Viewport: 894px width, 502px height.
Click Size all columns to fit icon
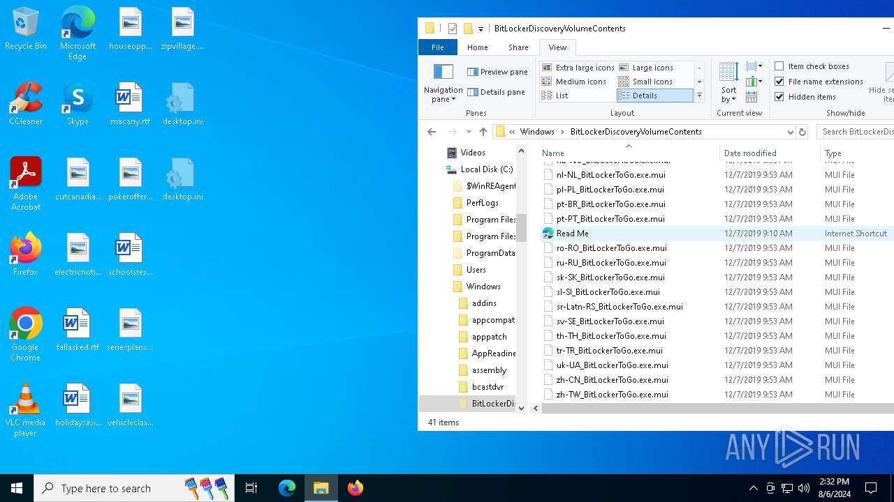pyautogui.click(x=752, y=97)
